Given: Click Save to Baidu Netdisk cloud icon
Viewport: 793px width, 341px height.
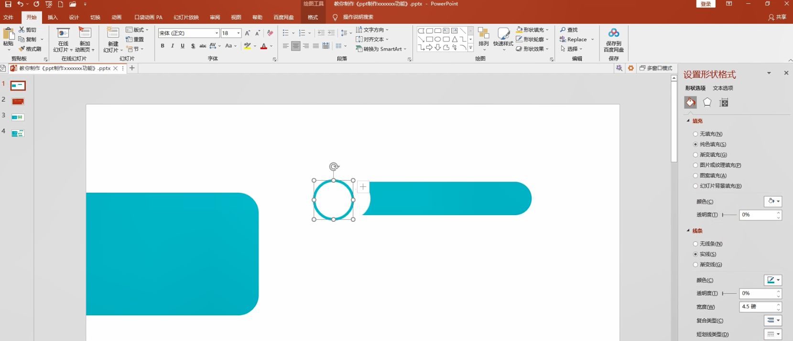Looking at the screenshot, I should point(614,33).
